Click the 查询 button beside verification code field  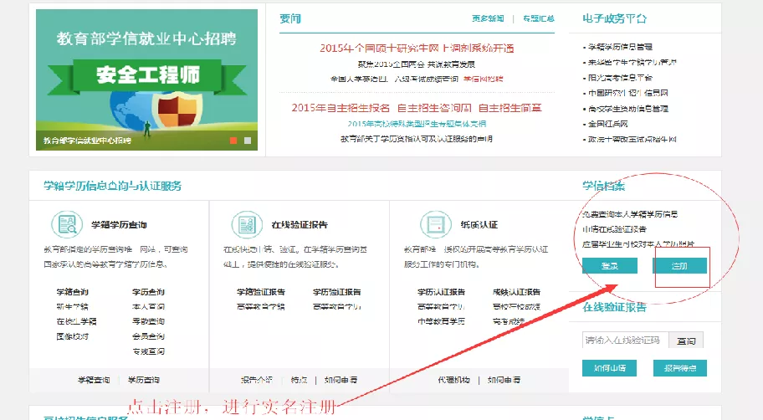pyautogui.click(x=686, y=341)
